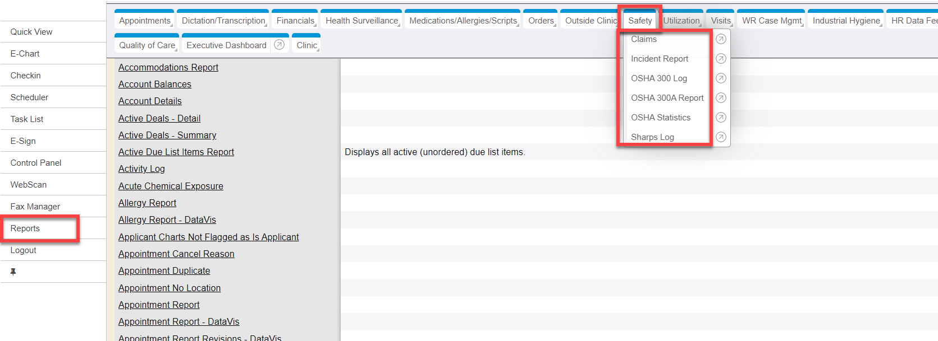
Task: Click the pop-out icon beside Incident Report
Action: click(721, 59)
